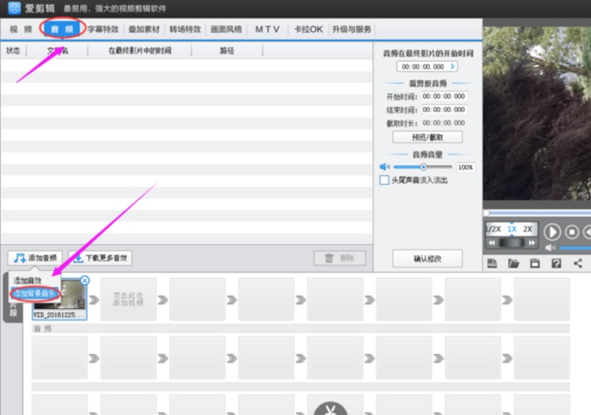Click the 100% volume value field
591x415 pixels.
click(466, 168)
